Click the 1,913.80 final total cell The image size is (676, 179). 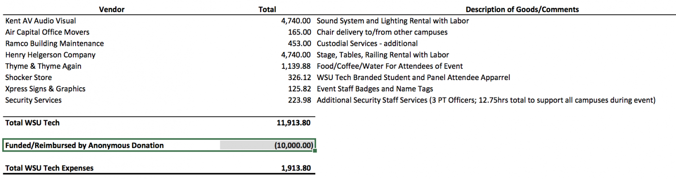click(296, 168)
